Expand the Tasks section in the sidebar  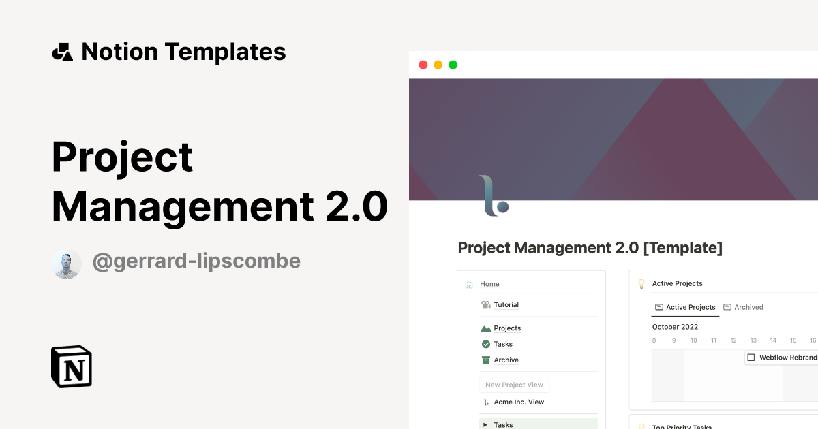pyautogui.click(x=484, y=424)
